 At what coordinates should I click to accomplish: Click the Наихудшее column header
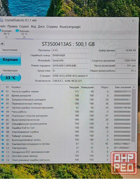point(87,87)
